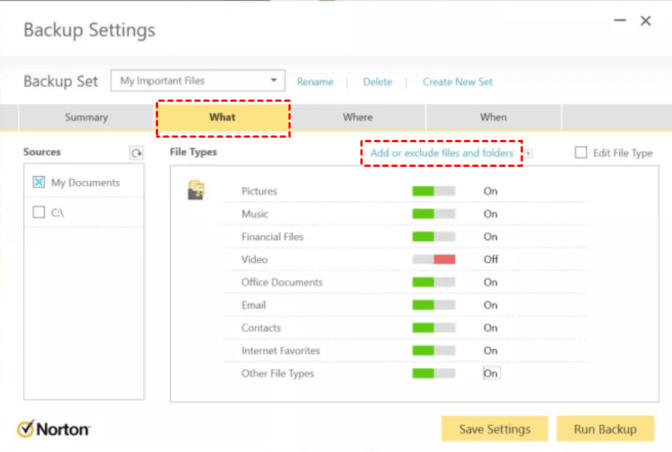Toggle the Financial Files switch
672x452 pixels.
(434, 236)
